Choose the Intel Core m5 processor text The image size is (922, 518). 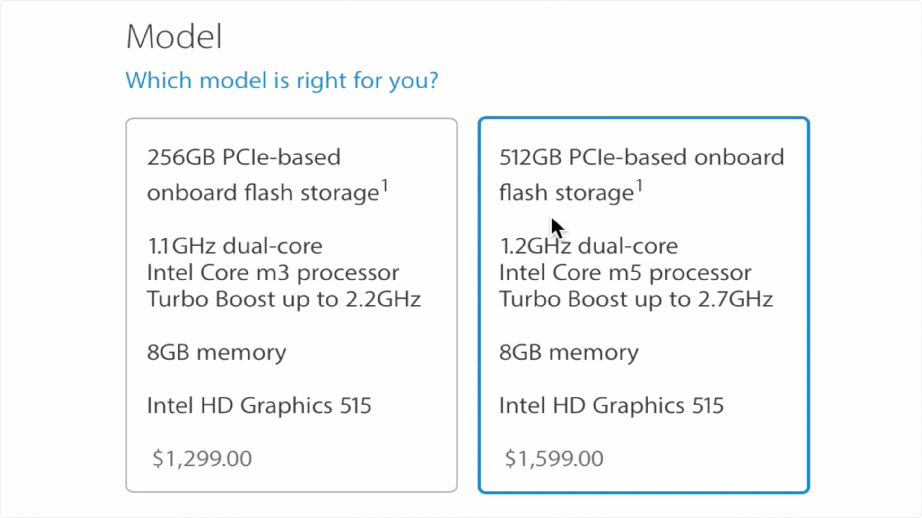pos(625,273)
